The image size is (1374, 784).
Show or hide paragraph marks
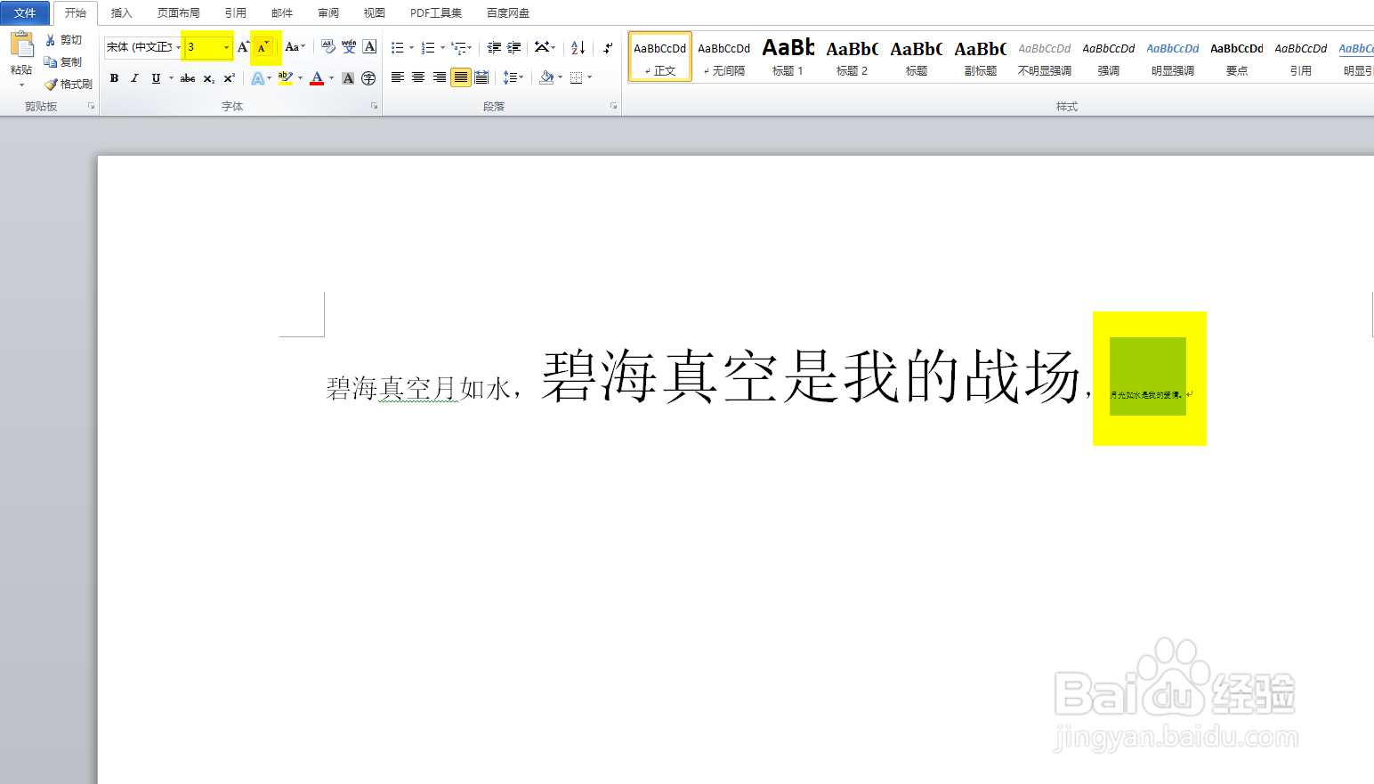(x=608, y=47)
